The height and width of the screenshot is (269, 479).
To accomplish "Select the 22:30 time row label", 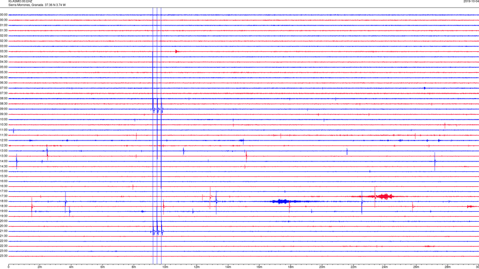I will tap(3, 246).
